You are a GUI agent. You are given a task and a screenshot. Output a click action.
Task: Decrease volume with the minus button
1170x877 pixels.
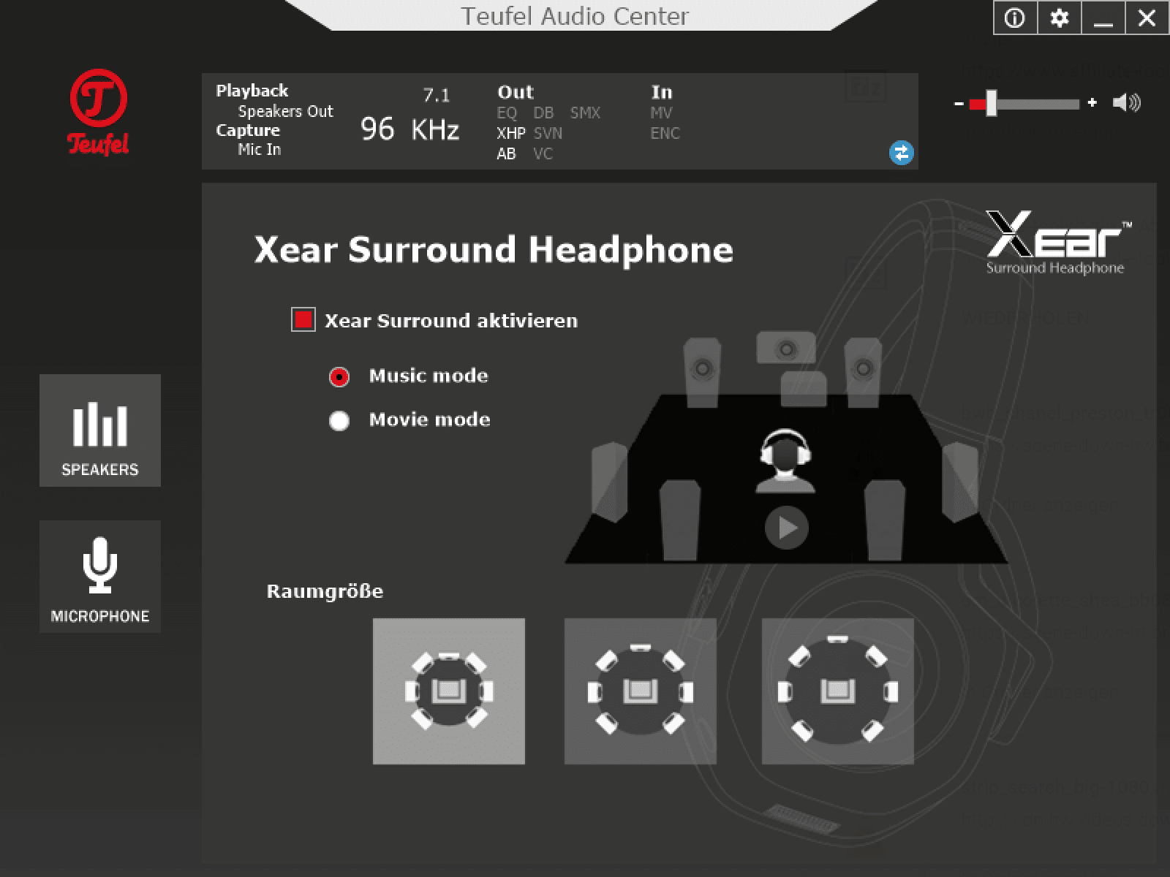point(959,104)
